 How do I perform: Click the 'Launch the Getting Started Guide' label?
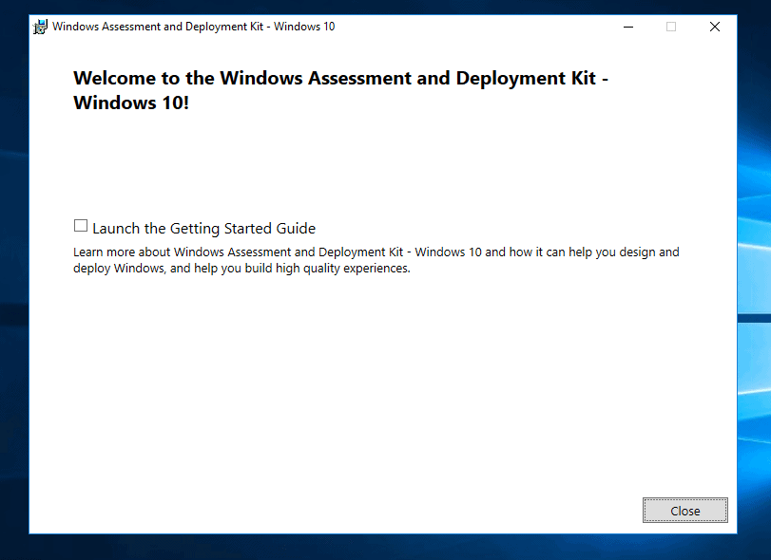coord(204,228)
